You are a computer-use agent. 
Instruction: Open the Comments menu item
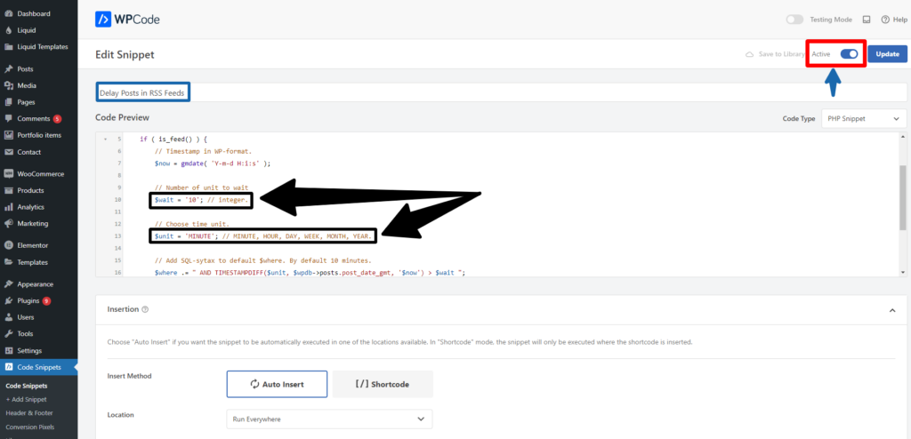[x=34, y=118]
